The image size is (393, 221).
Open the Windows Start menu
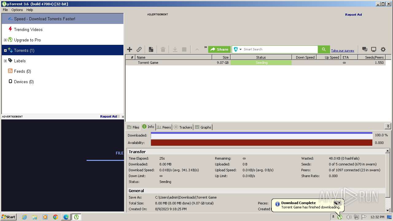(9, 217)
